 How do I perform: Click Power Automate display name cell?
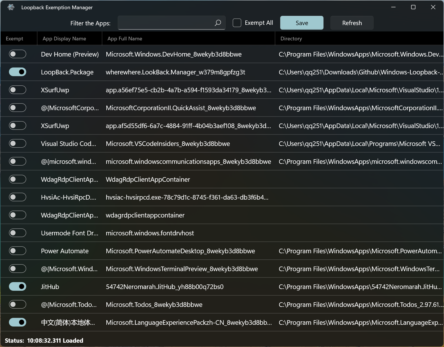click(65, 251)
